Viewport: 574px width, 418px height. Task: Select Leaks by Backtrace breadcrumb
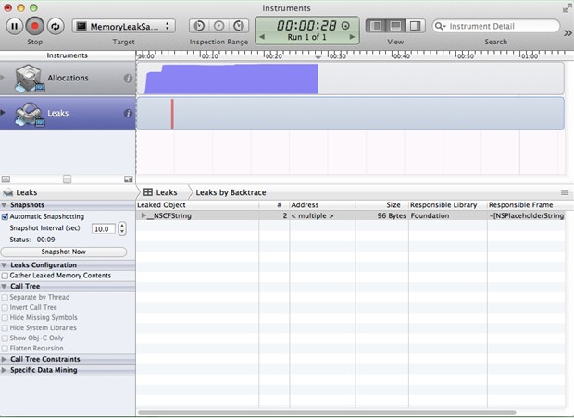click(x=231, y=192)
